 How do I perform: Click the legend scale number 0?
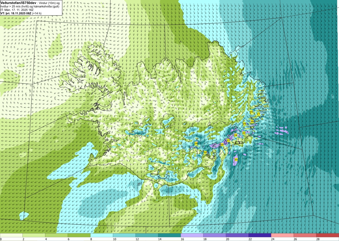[x=1, y=239]
